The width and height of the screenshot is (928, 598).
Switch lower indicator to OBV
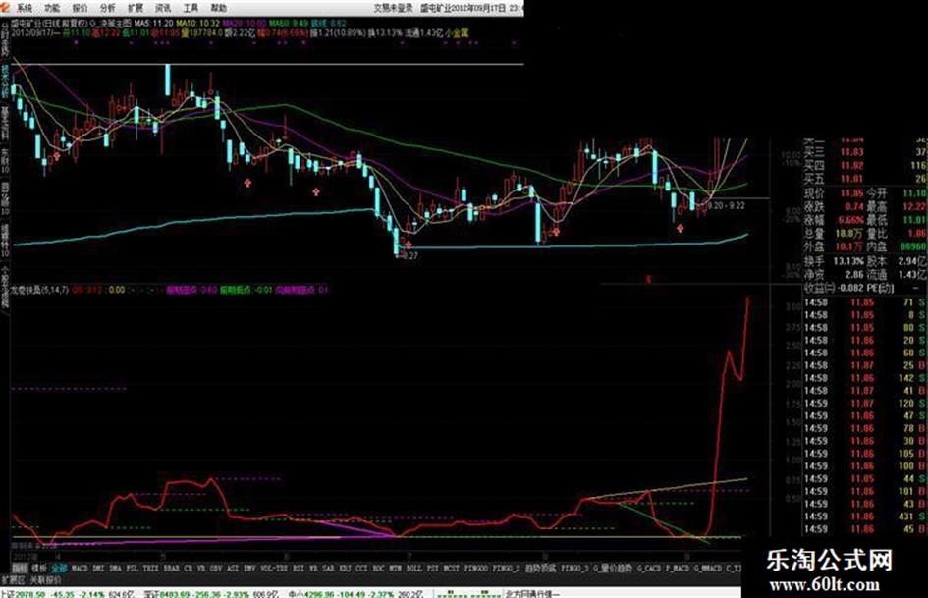pyautogui.click(x=216, y=568)
